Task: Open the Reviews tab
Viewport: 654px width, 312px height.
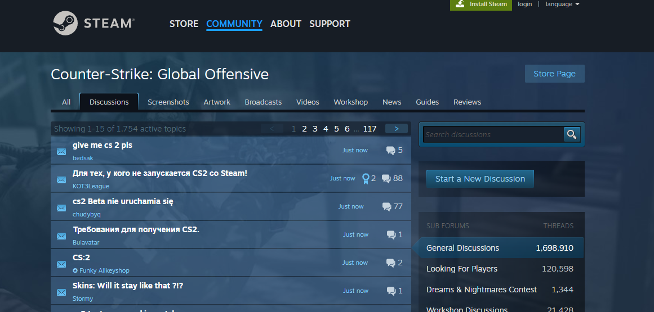Action: click(x=467, y=102)
